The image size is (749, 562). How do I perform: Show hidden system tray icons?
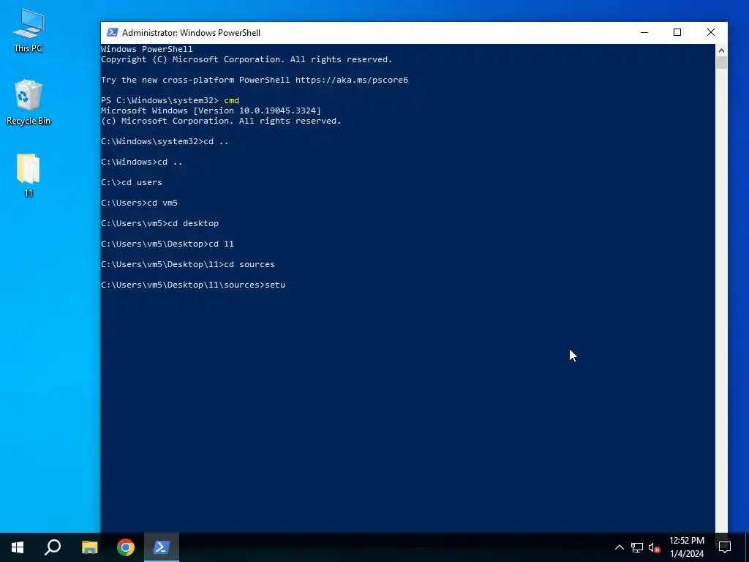point(619,547)
